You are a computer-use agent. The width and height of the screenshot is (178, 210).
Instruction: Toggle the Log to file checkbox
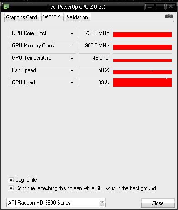[11, 180]
